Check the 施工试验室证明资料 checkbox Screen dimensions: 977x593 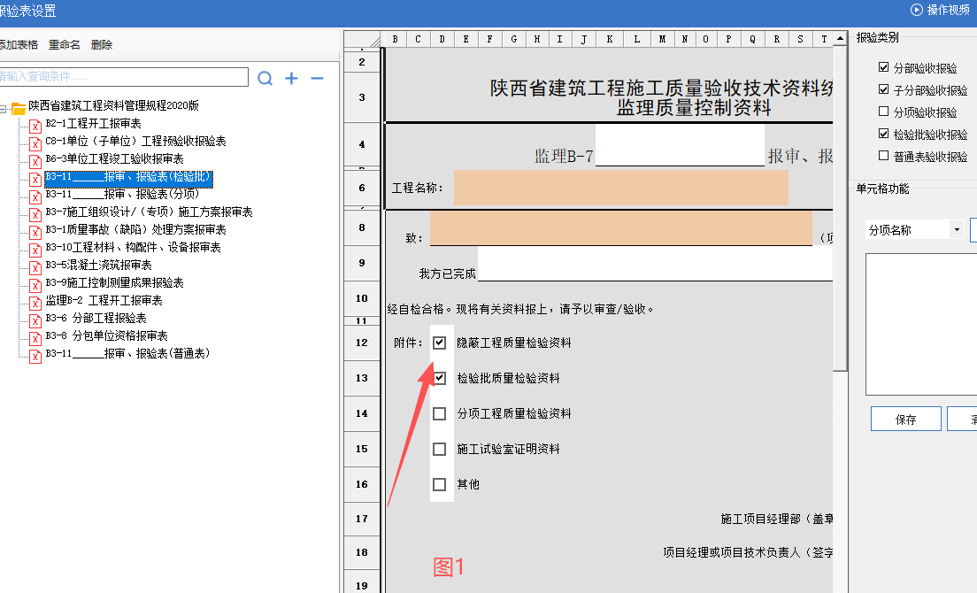(440, 449)
